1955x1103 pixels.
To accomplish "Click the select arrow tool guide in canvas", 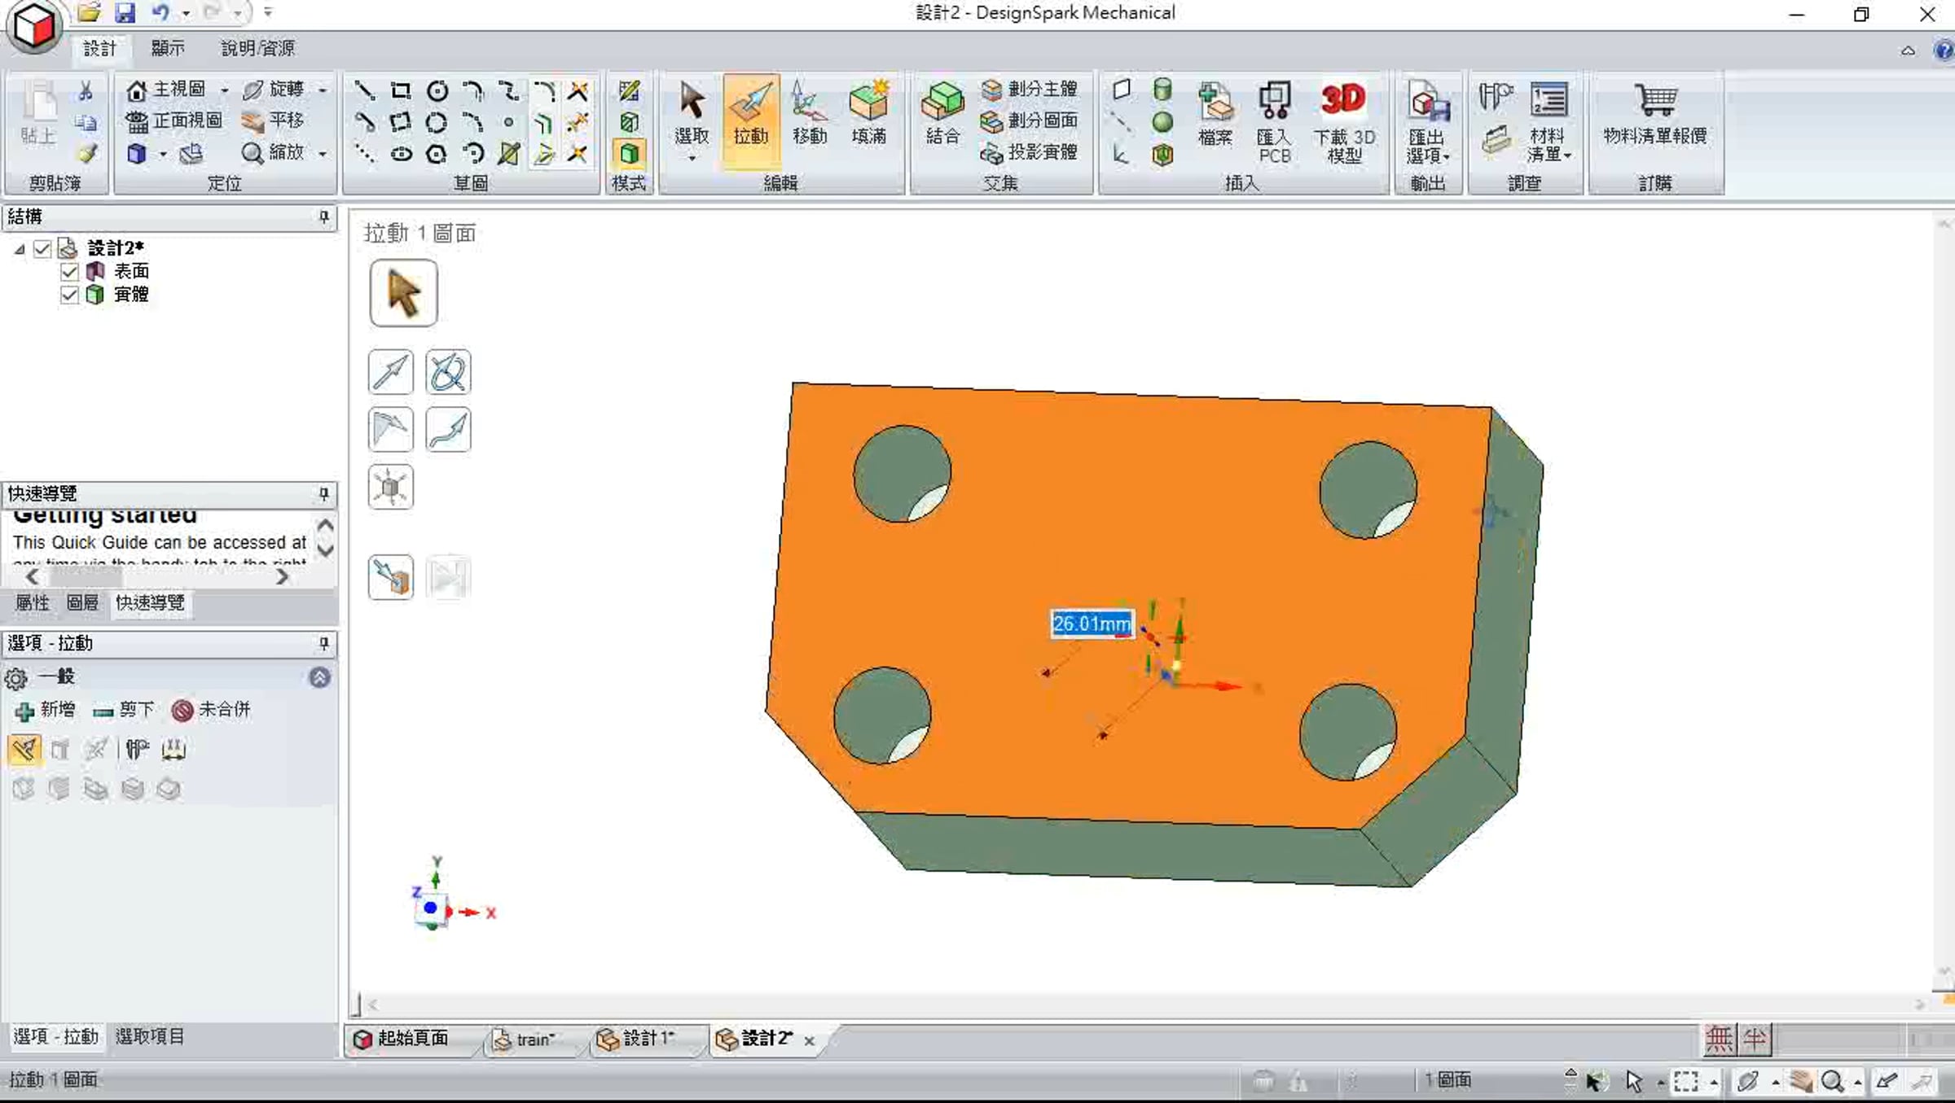I will (x=403, y=293).
